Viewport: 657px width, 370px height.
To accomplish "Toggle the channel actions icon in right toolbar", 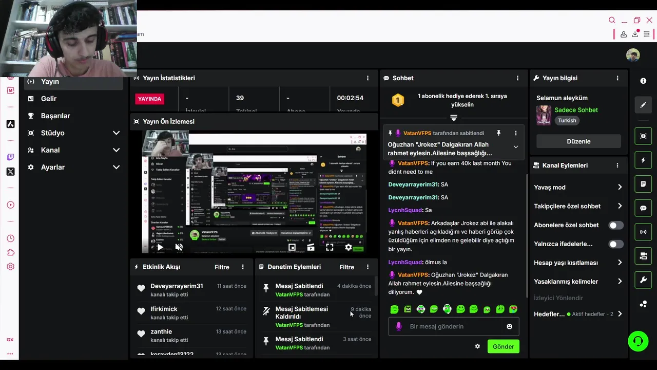I will [x=643, y=256].
